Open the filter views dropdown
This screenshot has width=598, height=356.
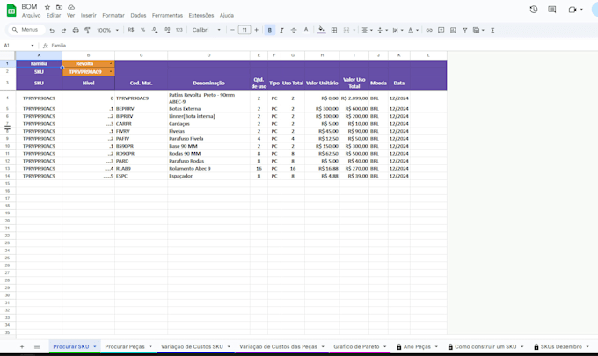point(478,30)
